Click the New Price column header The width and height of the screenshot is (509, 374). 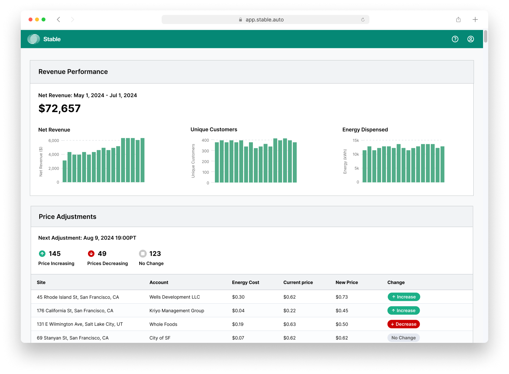point(347,282)
